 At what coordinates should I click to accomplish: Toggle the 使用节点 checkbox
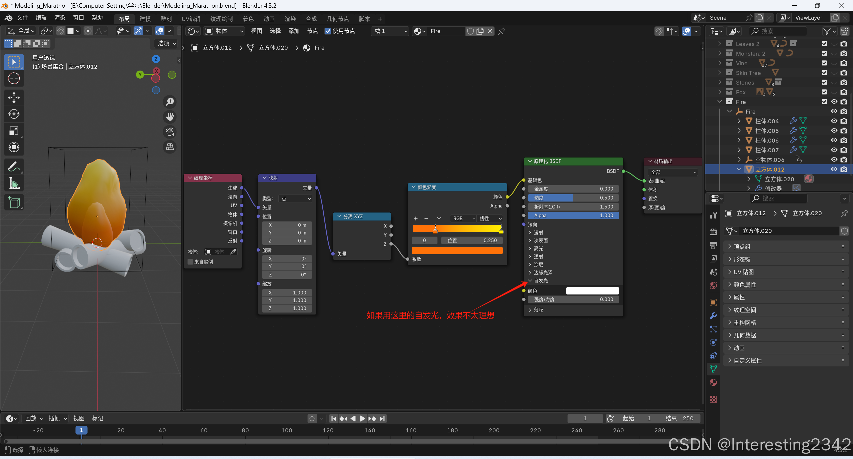coord(328,31)
